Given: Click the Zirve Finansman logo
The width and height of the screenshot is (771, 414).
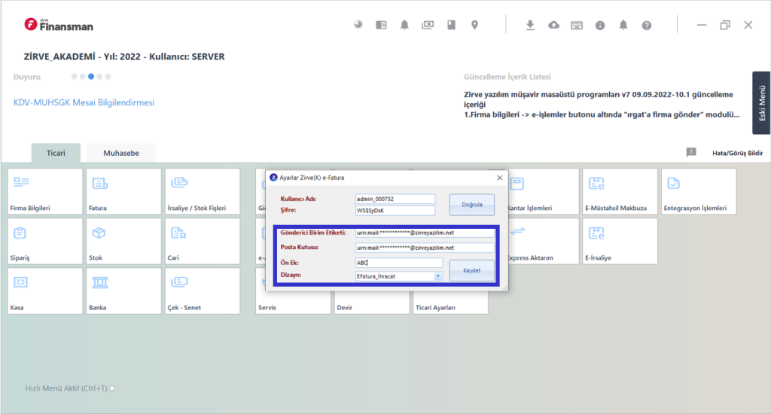Looking at the screenshot, I should coord(59,25).
